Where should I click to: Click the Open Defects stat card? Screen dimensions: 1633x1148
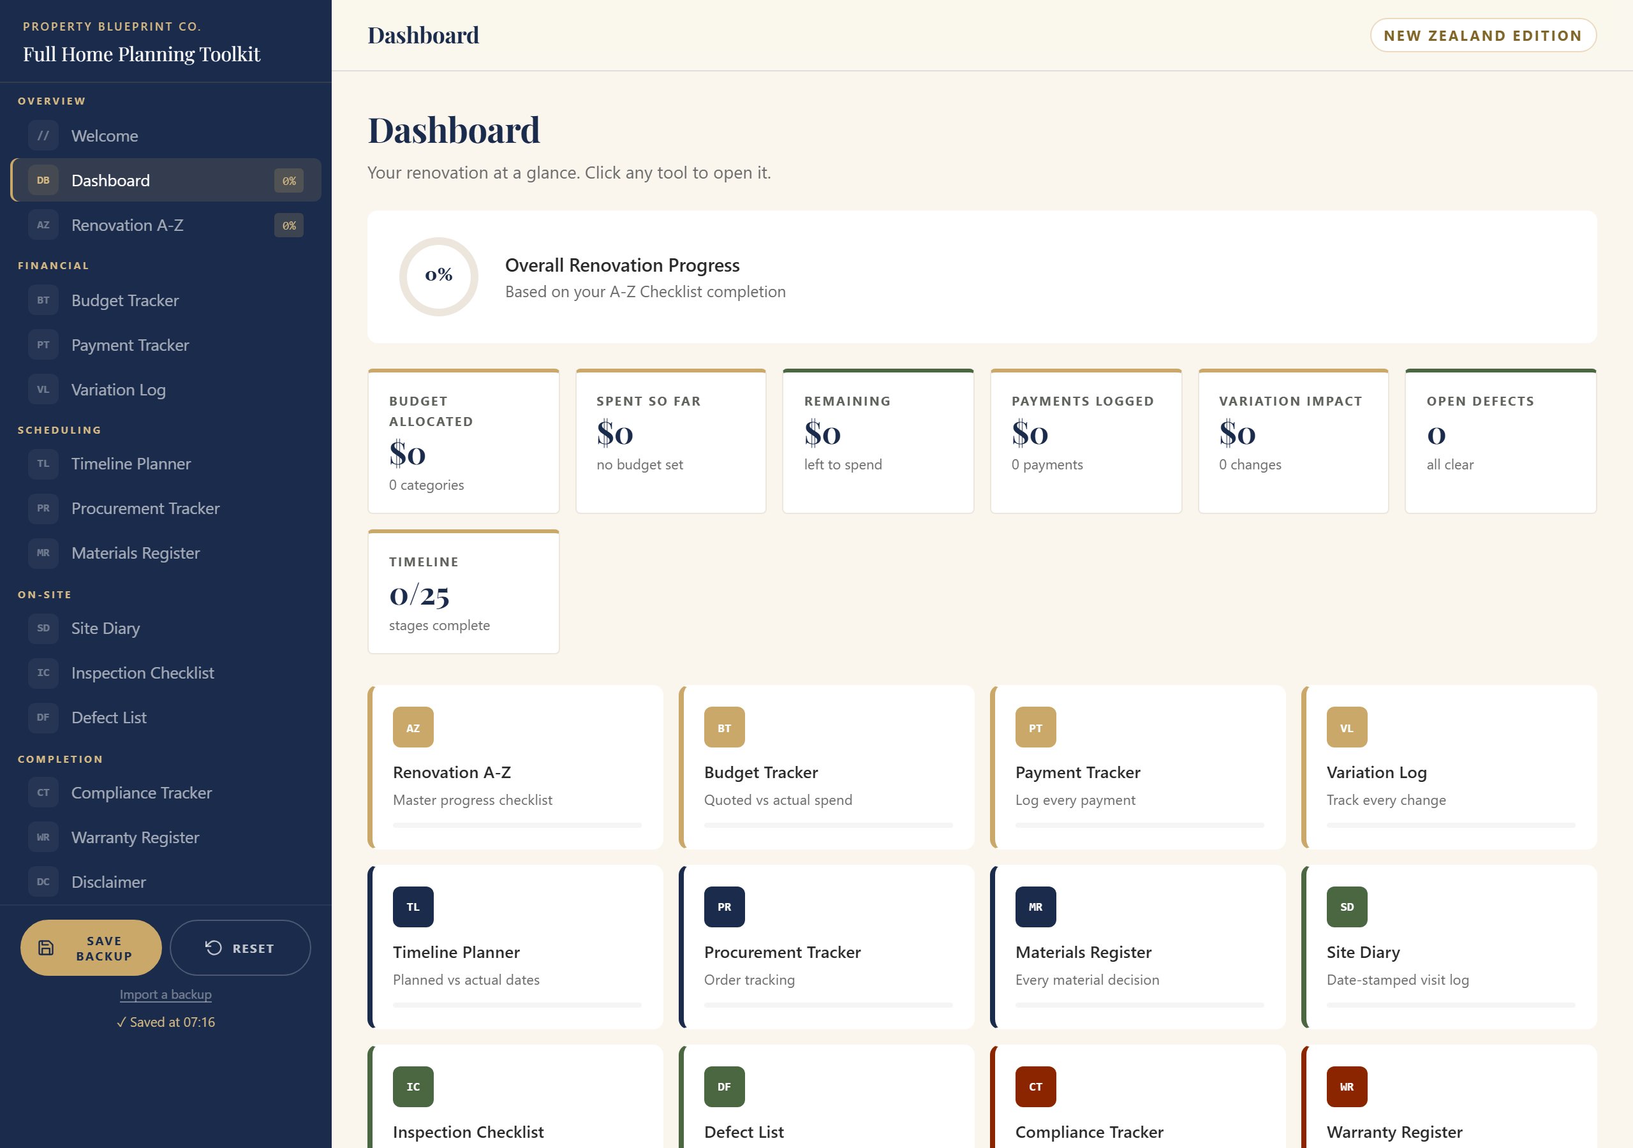point(1501,441)
